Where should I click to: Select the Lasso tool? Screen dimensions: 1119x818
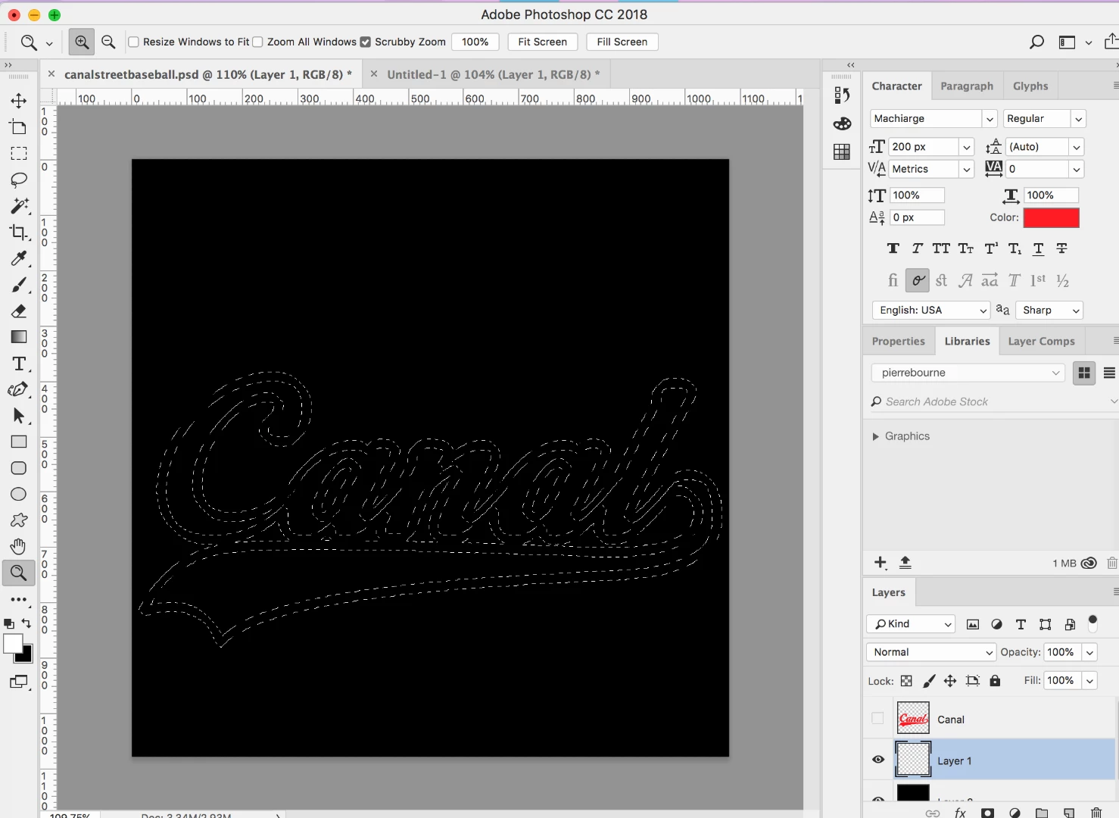(x=19, y=180)
